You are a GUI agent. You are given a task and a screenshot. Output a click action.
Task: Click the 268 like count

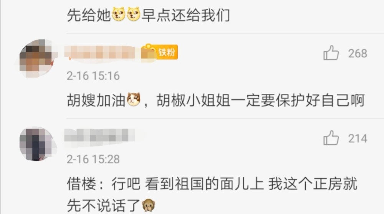coord(358,54)
